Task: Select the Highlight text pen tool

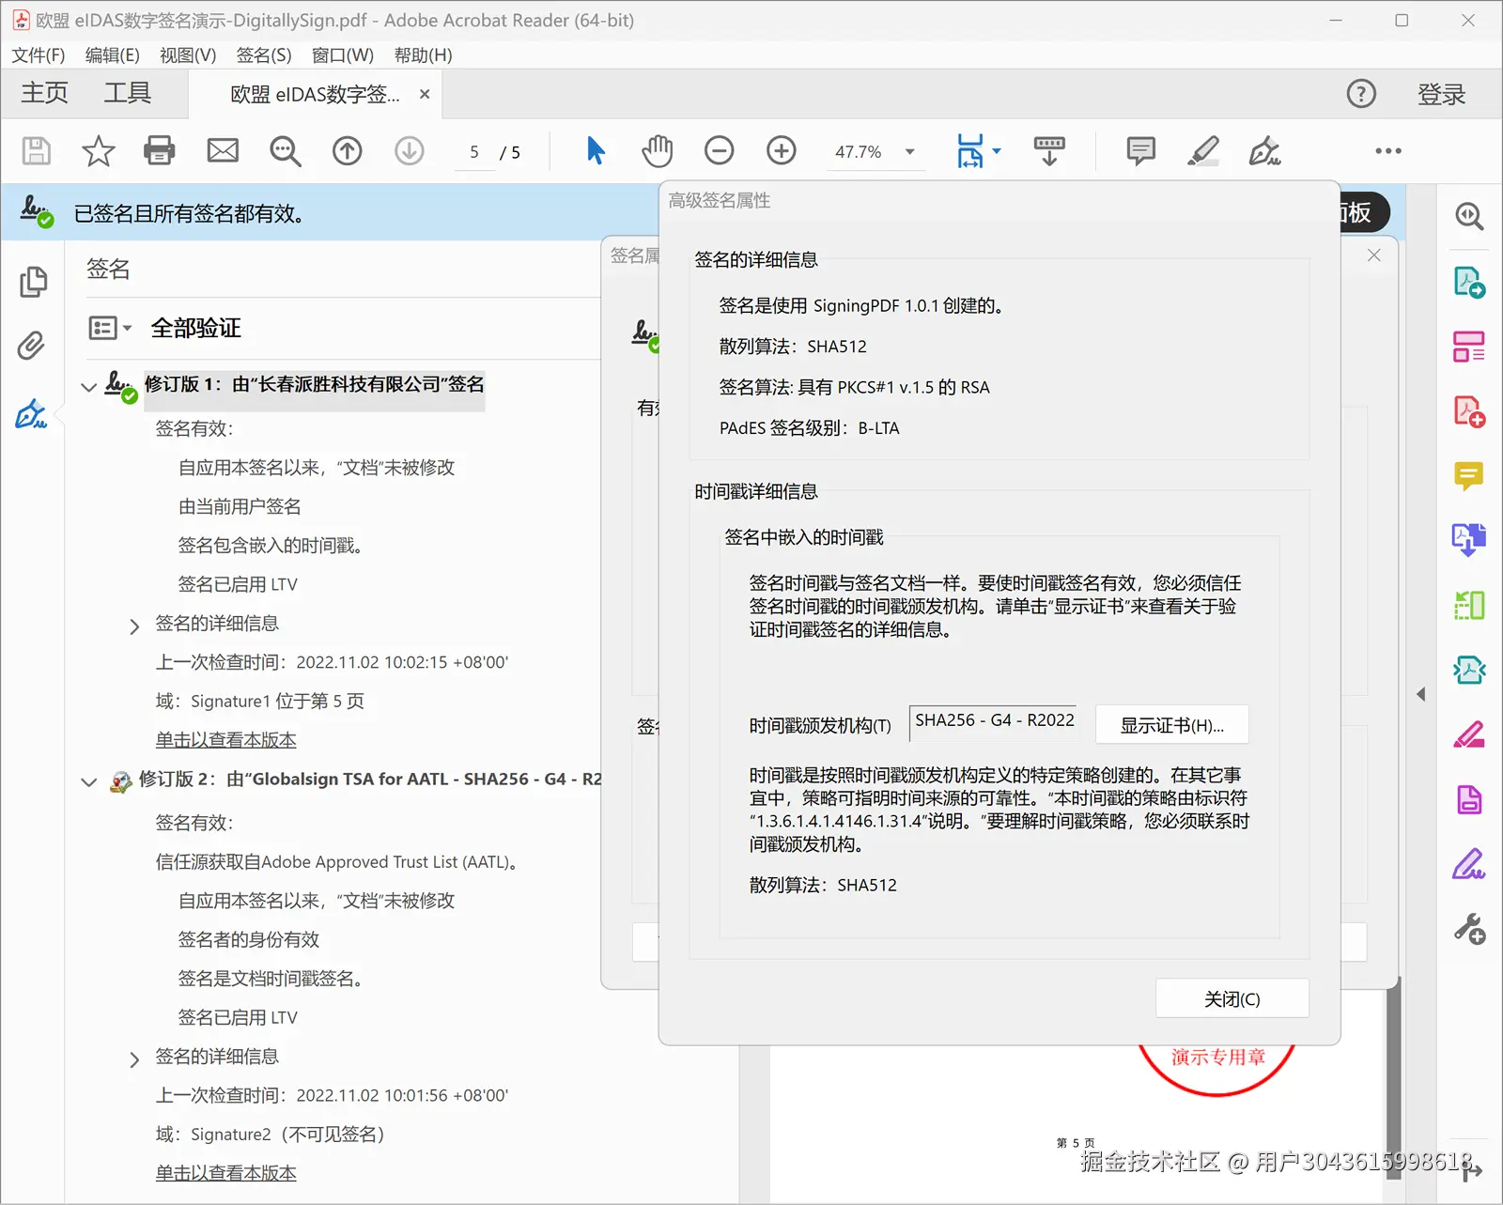Action: (1203, 150)
